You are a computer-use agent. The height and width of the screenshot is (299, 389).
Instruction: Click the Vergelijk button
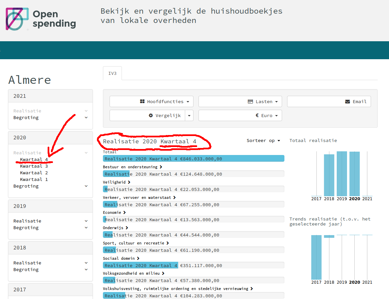coord(147,115)
